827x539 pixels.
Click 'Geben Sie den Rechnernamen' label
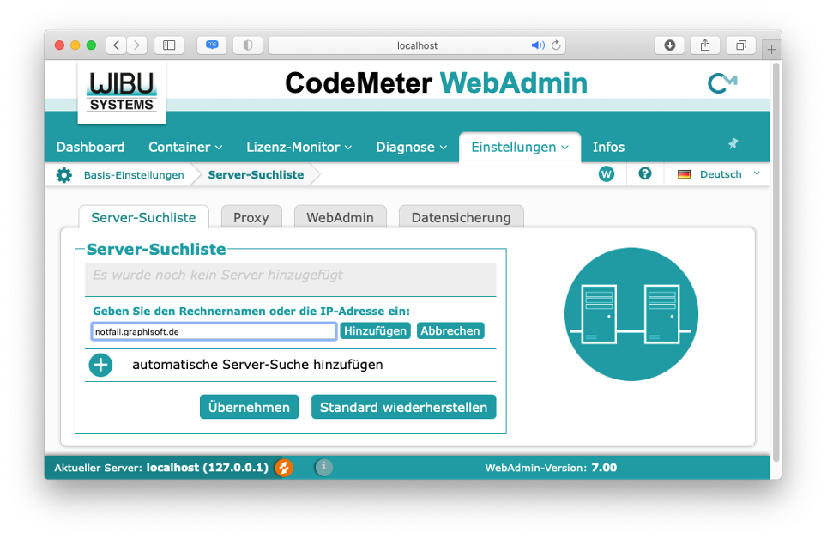pyautogui.click(x=251, y=311)
